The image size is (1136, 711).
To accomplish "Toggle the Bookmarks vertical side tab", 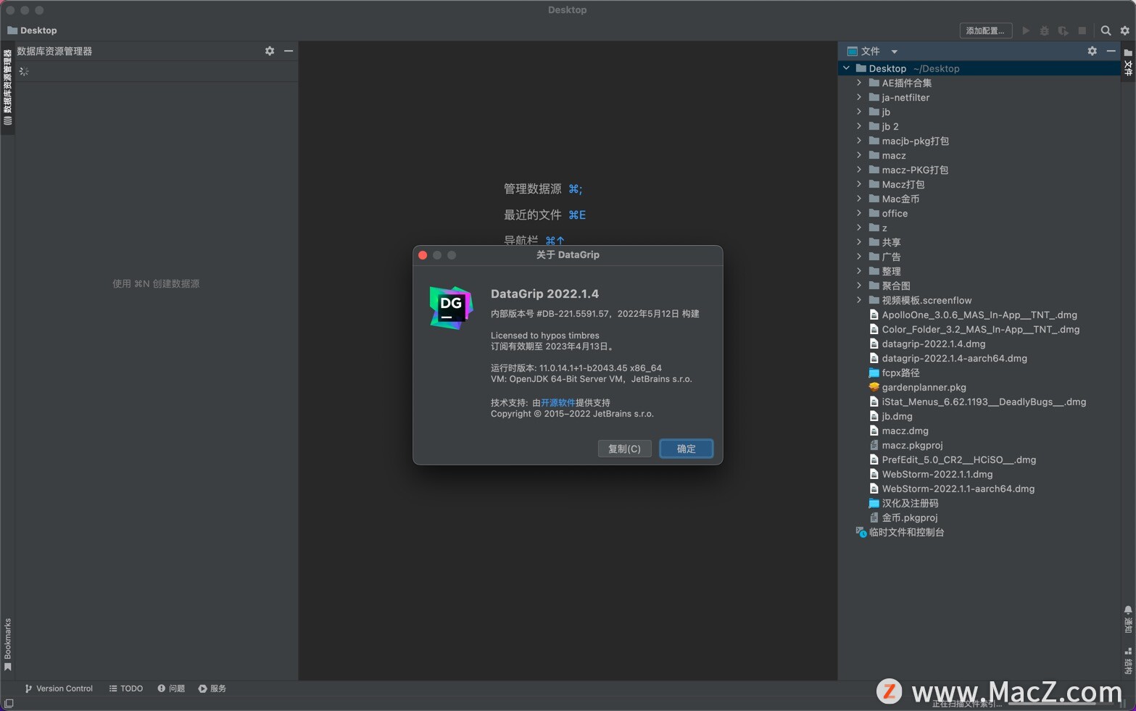I will point(7,644).
